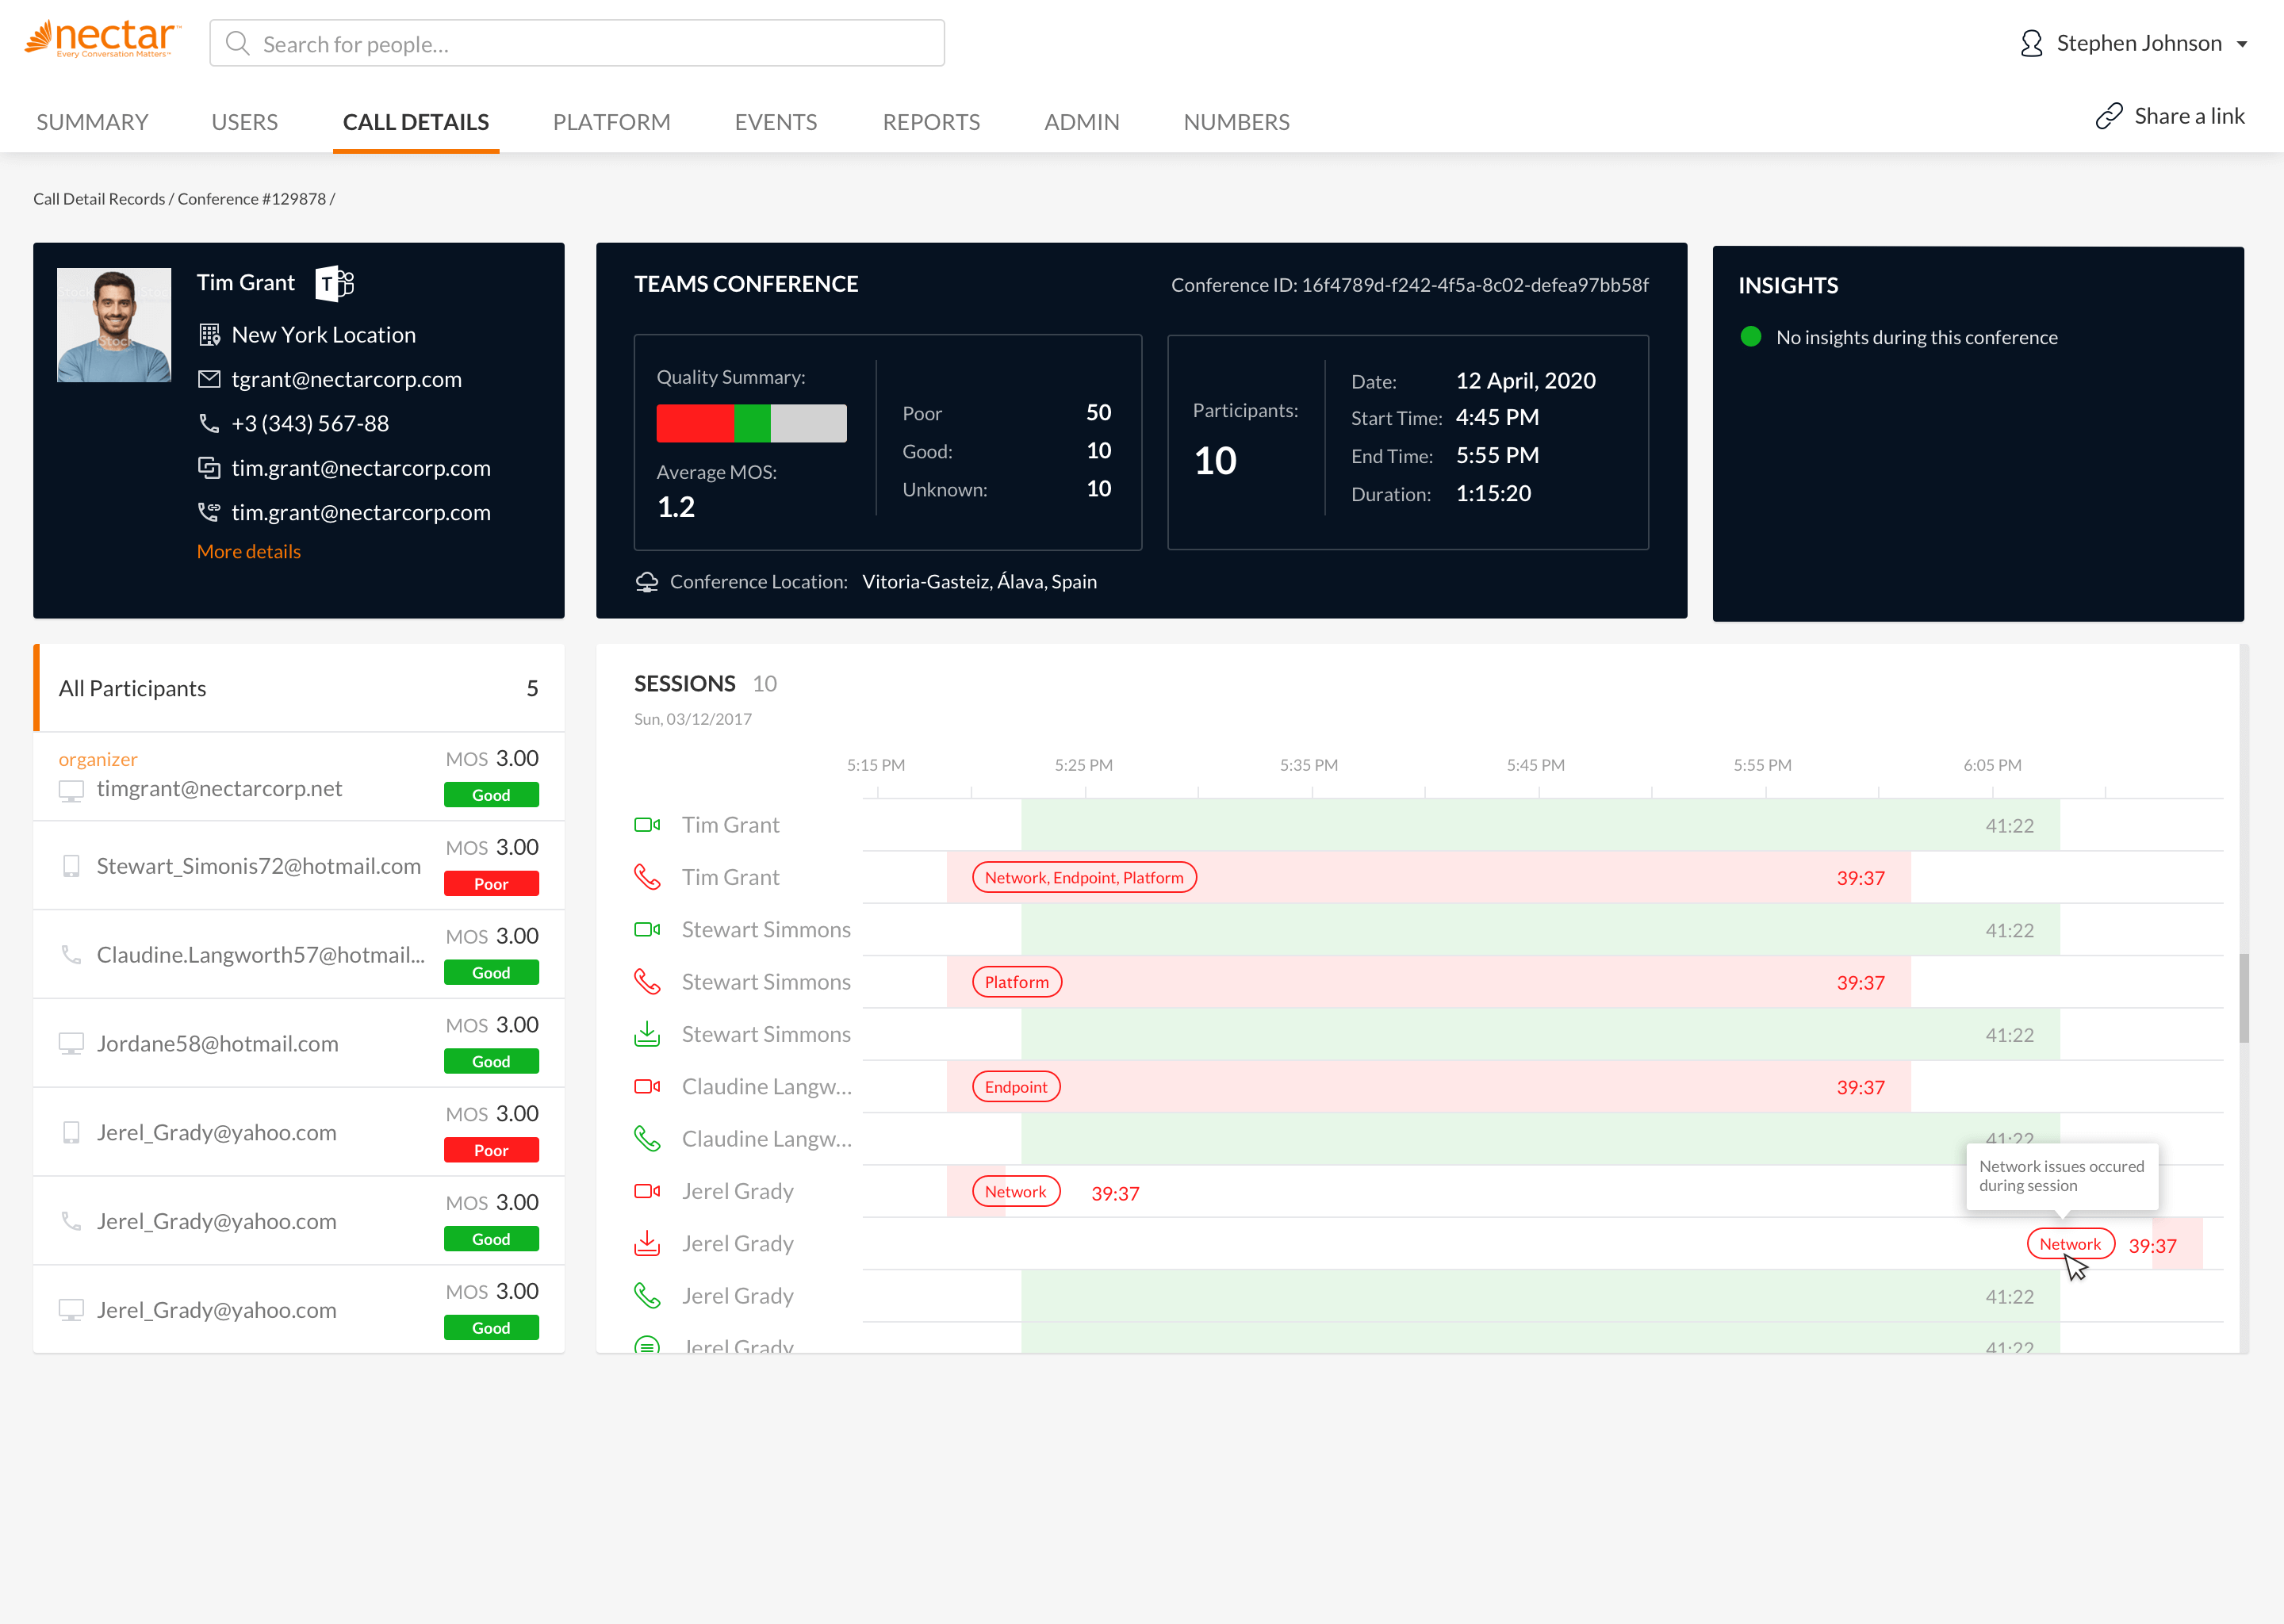Click the Endpoint issue tag for Claudine Langw...

1016,1087
